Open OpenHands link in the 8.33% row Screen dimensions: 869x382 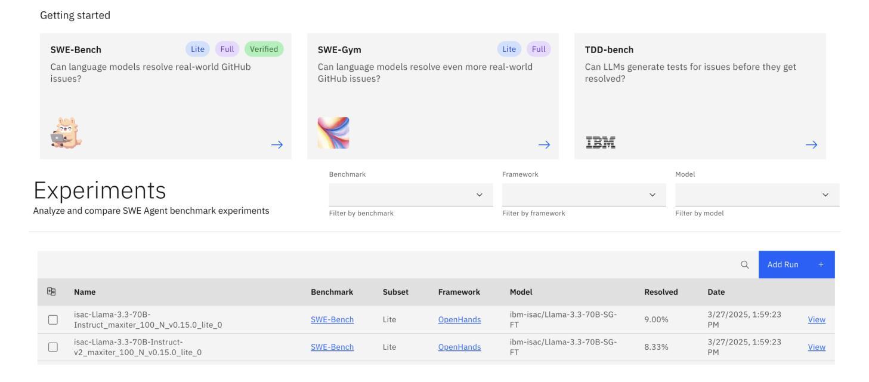pyautogui.click(x=459, y=347)
